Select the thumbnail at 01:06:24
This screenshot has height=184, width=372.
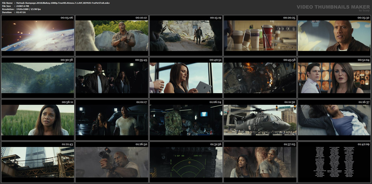(x=186, y=120)
